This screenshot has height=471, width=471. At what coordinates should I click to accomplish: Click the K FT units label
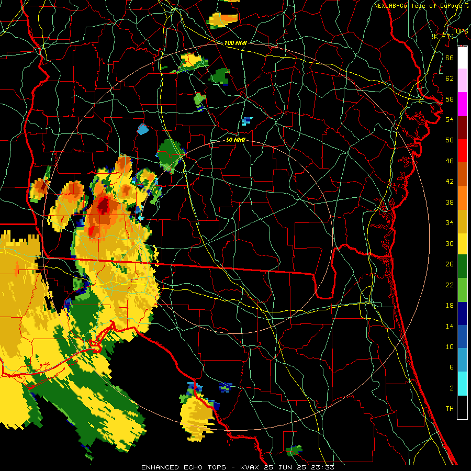pos(443,36)
